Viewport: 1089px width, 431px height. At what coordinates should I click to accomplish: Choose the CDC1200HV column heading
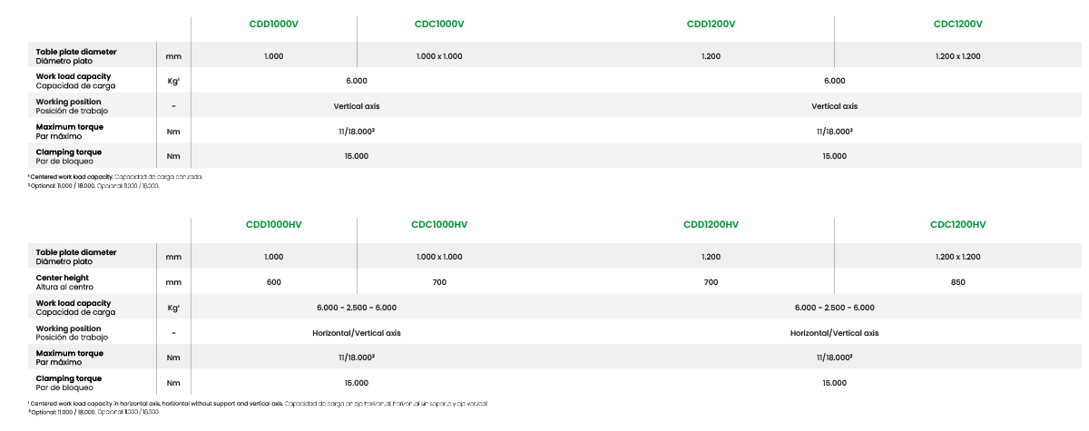pos(957,224)
